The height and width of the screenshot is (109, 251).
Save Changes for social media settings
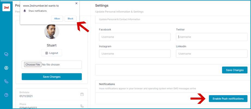point(234,70)
